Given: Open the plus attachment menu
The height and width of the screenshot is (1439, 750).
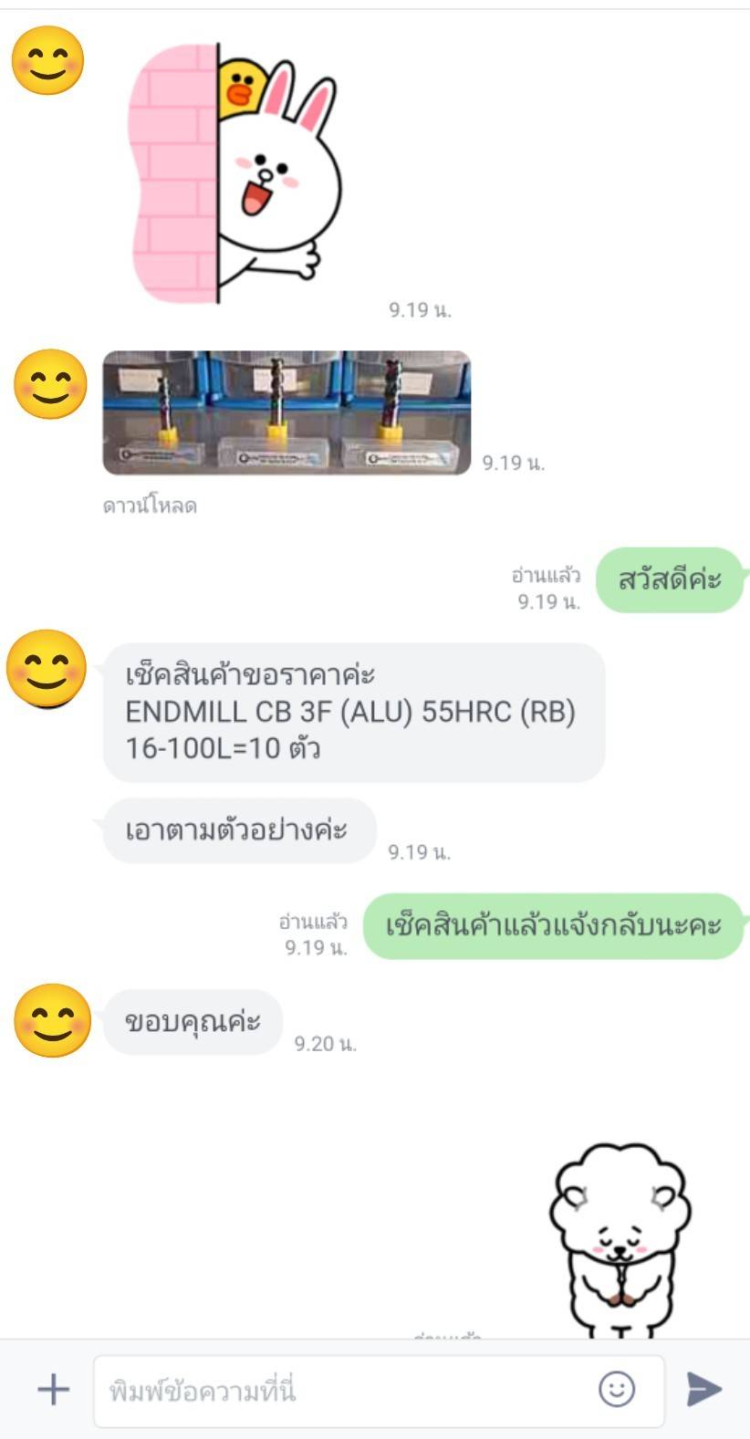Looking at the screenshot, I should (x=53, y=1389).
